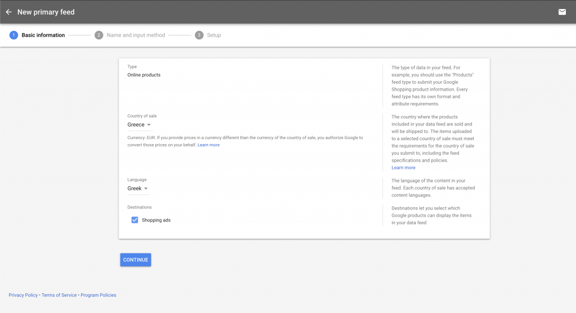Viewport: 576px width, 313px height.
Task: Click the 'Language' field label
Action: tap(137, 180)
